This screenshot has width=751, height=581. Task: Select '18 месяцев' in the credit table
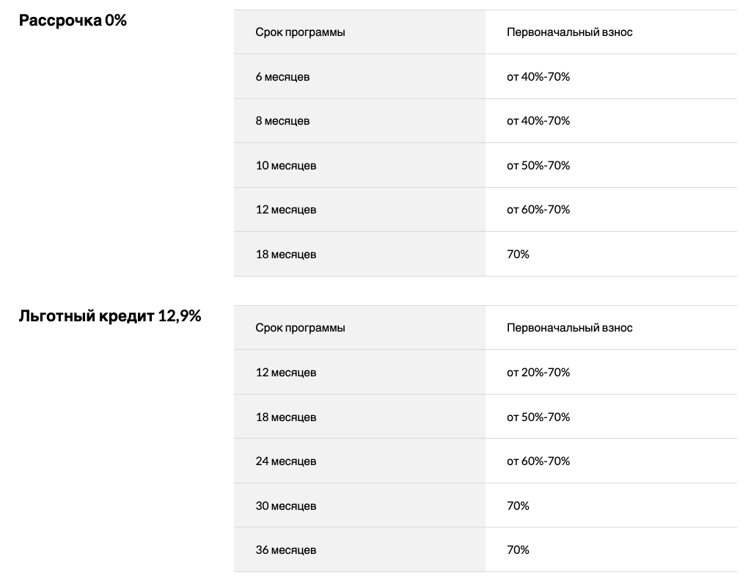point(286,417)
